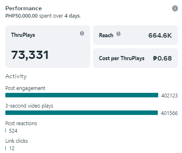Click the Post engagement label
182x153 pixels.
pyautogui.click(x=25, y=88)
